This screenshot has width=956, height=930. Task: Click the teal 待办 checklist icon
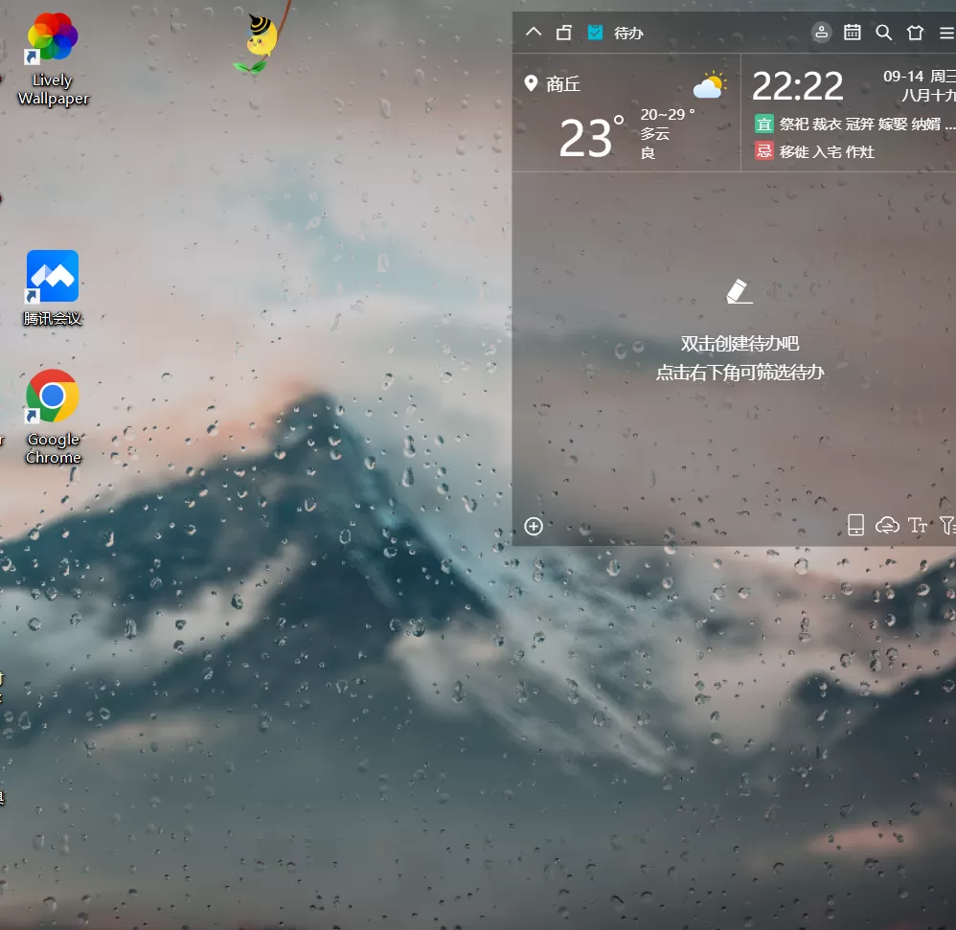pyautogui.click(x=595, y=33)
